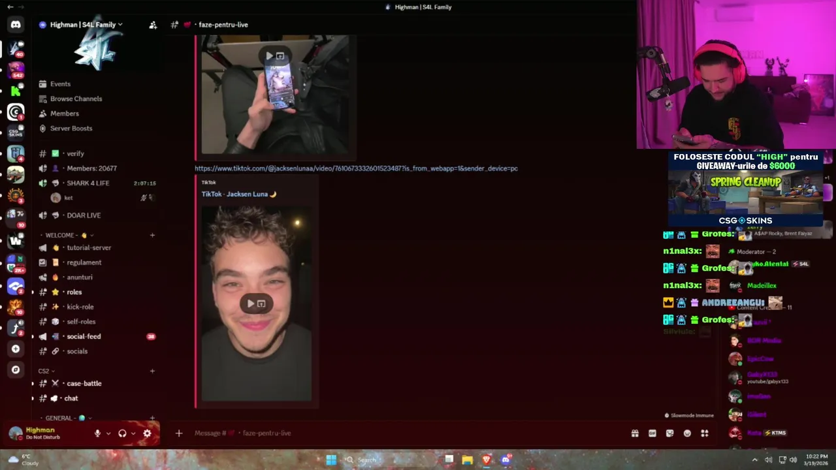Add channel to WELCOME category
This screenshot has width=836, height=470.
point(152,235)
